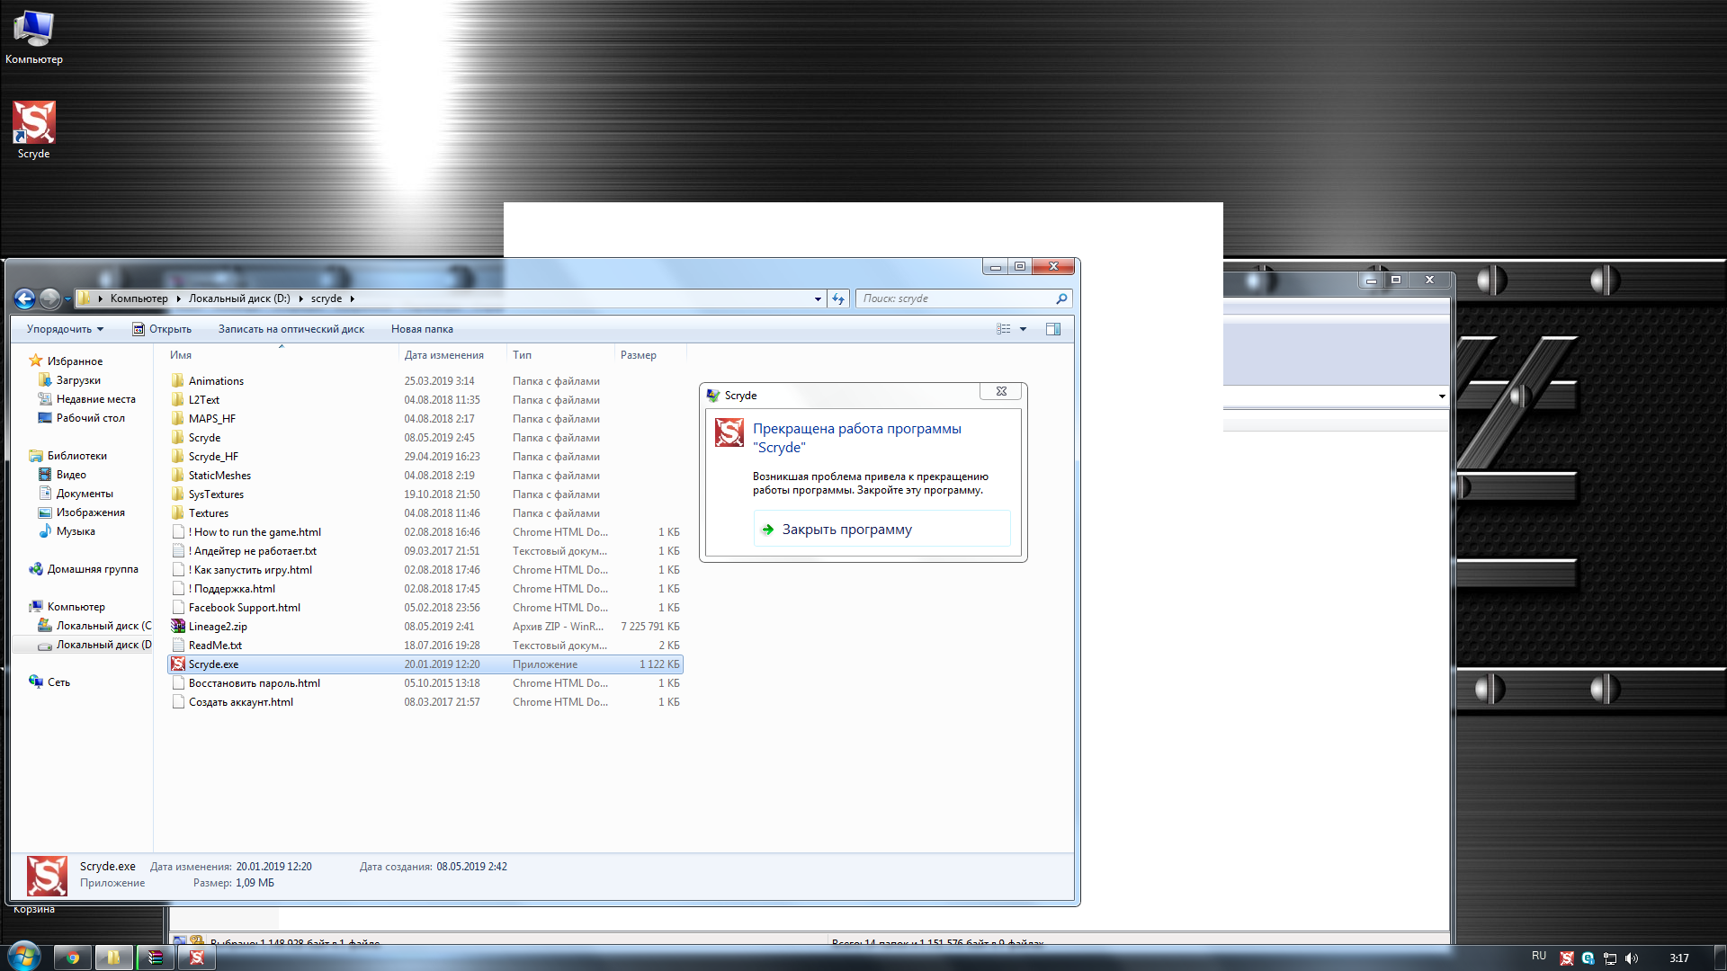
Task: Click Закрыть программу in error dialog
Action: [846, 530]
